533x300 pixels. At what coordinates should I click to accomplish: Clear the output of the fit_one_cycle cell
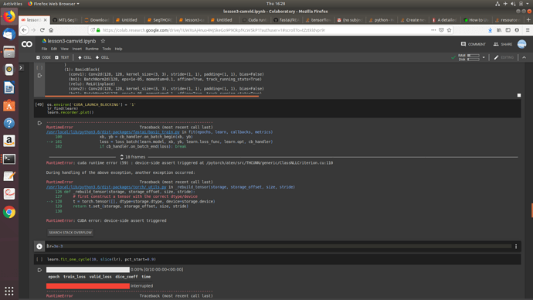pyautogui.click(x=39, y=270)
